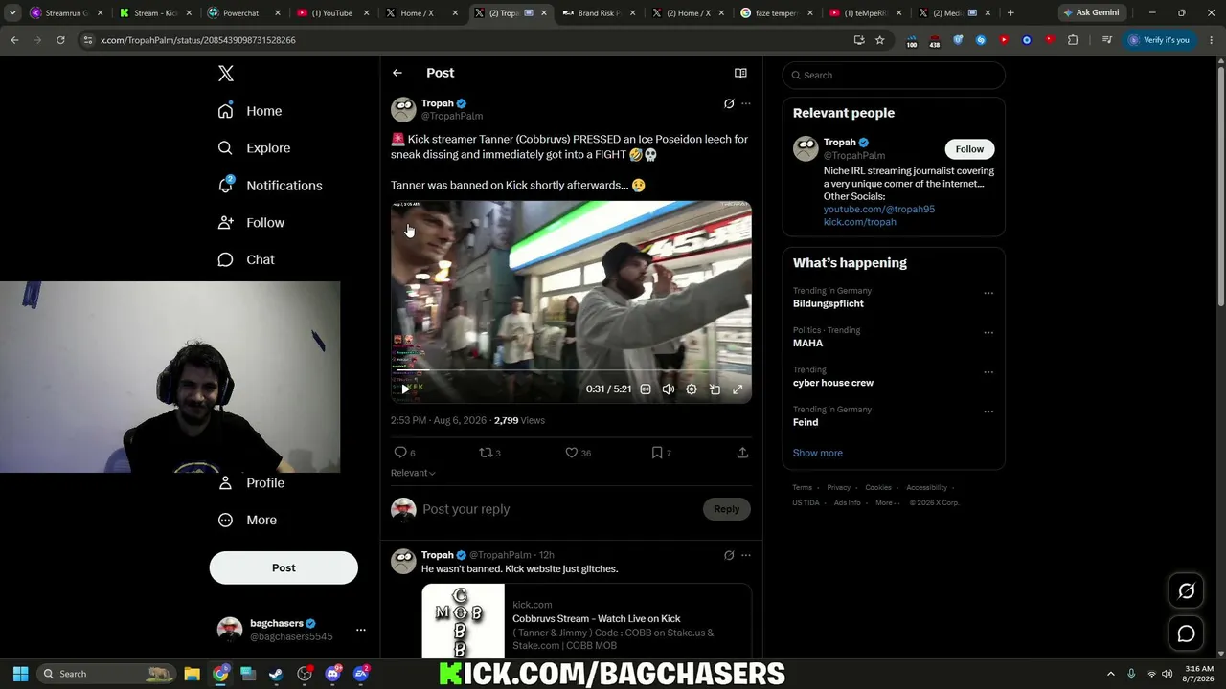This screenshot has width=1226, height=689.
Task: Open Profile in the sidebar
Action: 251,483
